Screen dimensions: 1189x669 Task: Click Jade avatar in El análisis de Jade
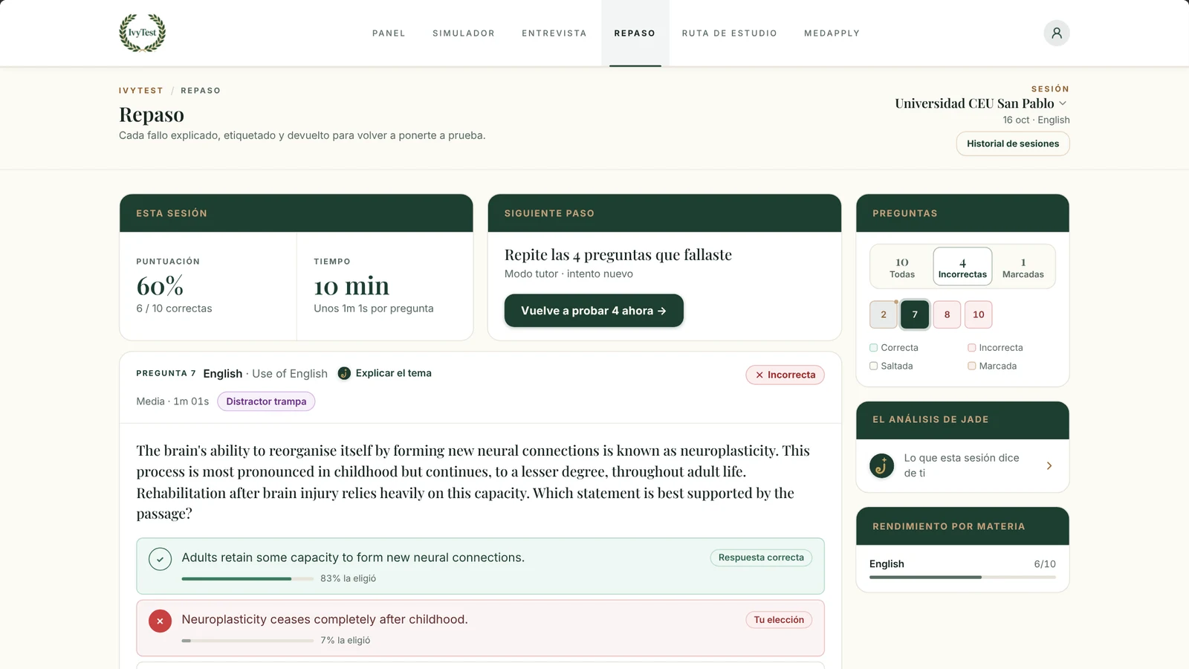click(882, 465)
